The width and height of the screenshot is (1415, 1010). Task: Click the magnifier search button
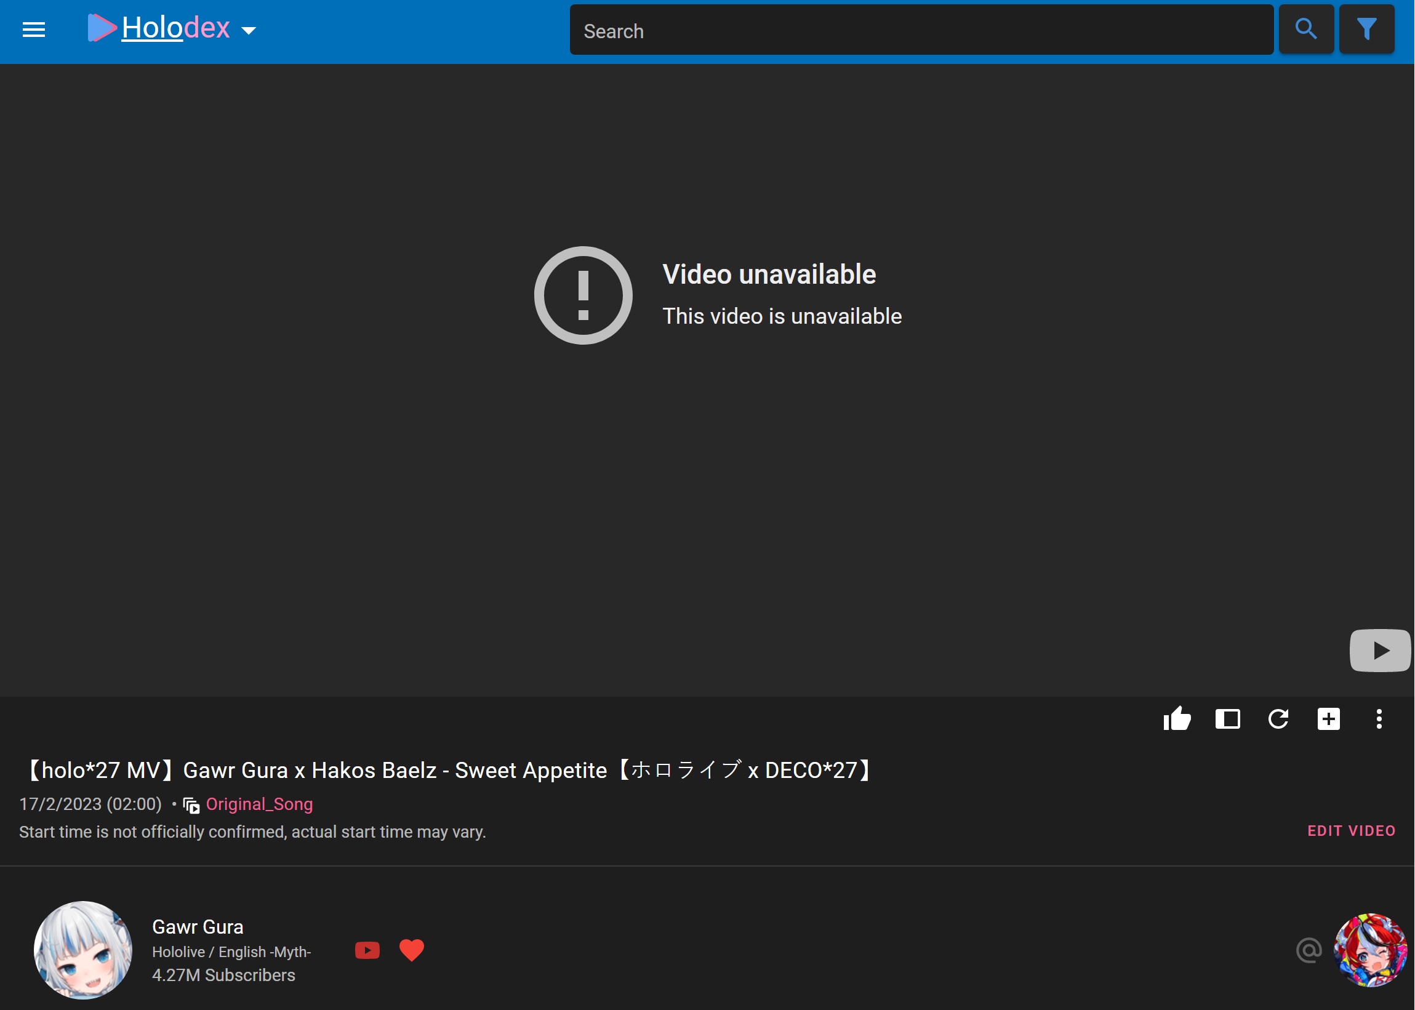point(1305,29)
